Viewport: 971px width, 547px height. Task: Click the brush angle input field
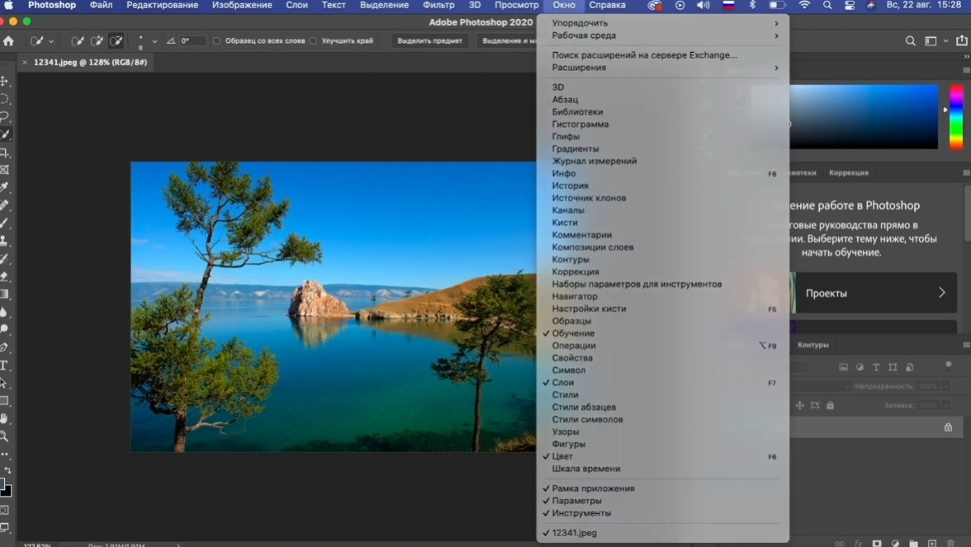point(192,41)
